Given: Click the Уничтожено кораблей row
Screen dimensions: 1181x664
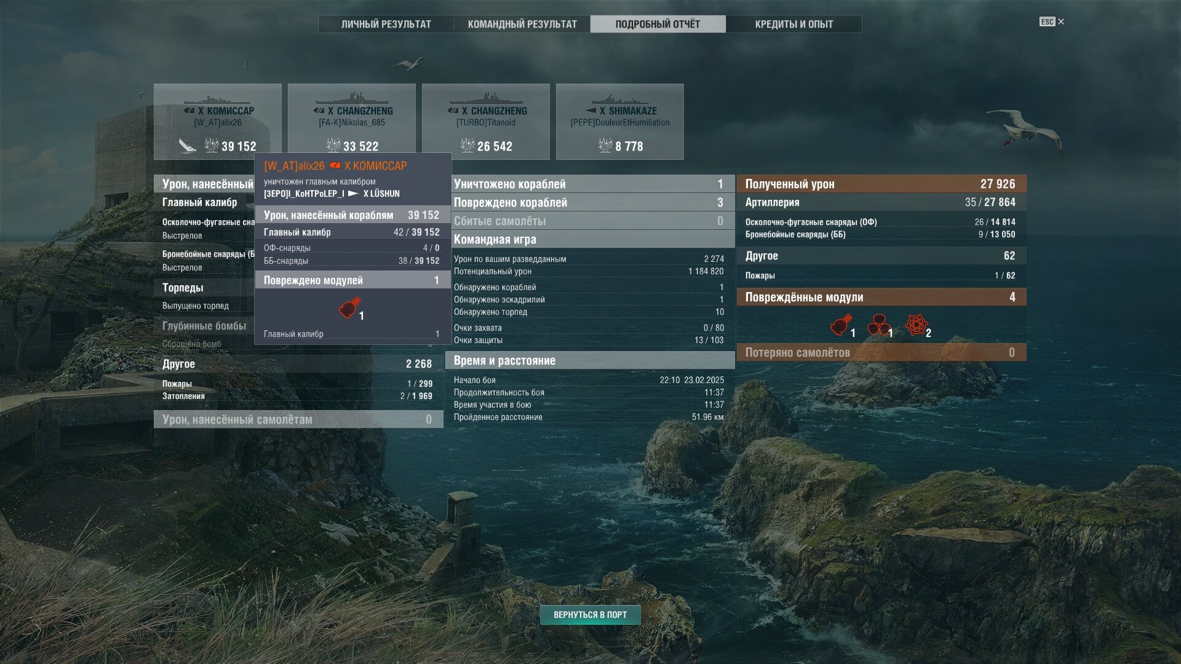Looking at the screenshot, I should [589, 184].
